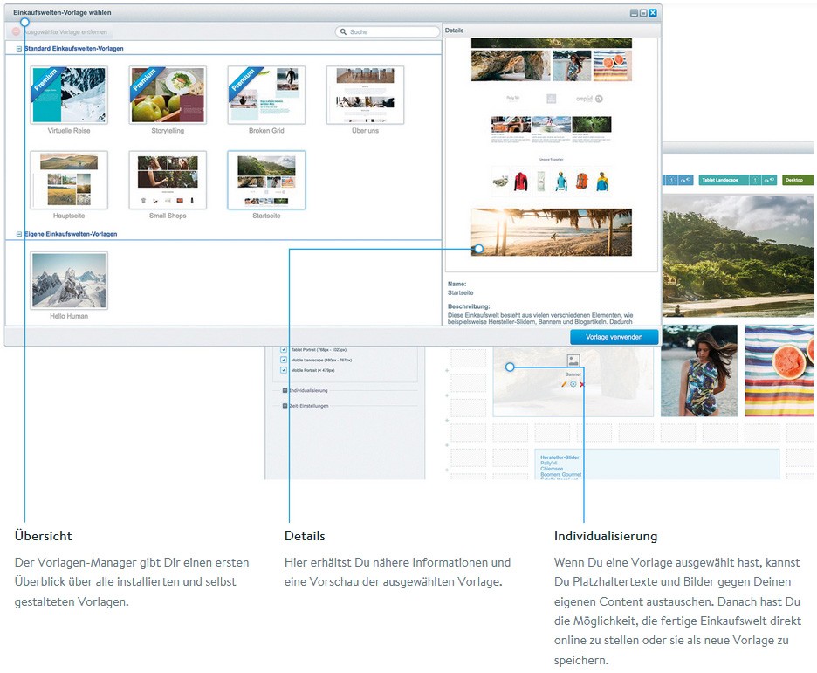Click 'Chiemsee' entry in Hersteller-Slider
The image size is (817, 673).
(552, 468)
